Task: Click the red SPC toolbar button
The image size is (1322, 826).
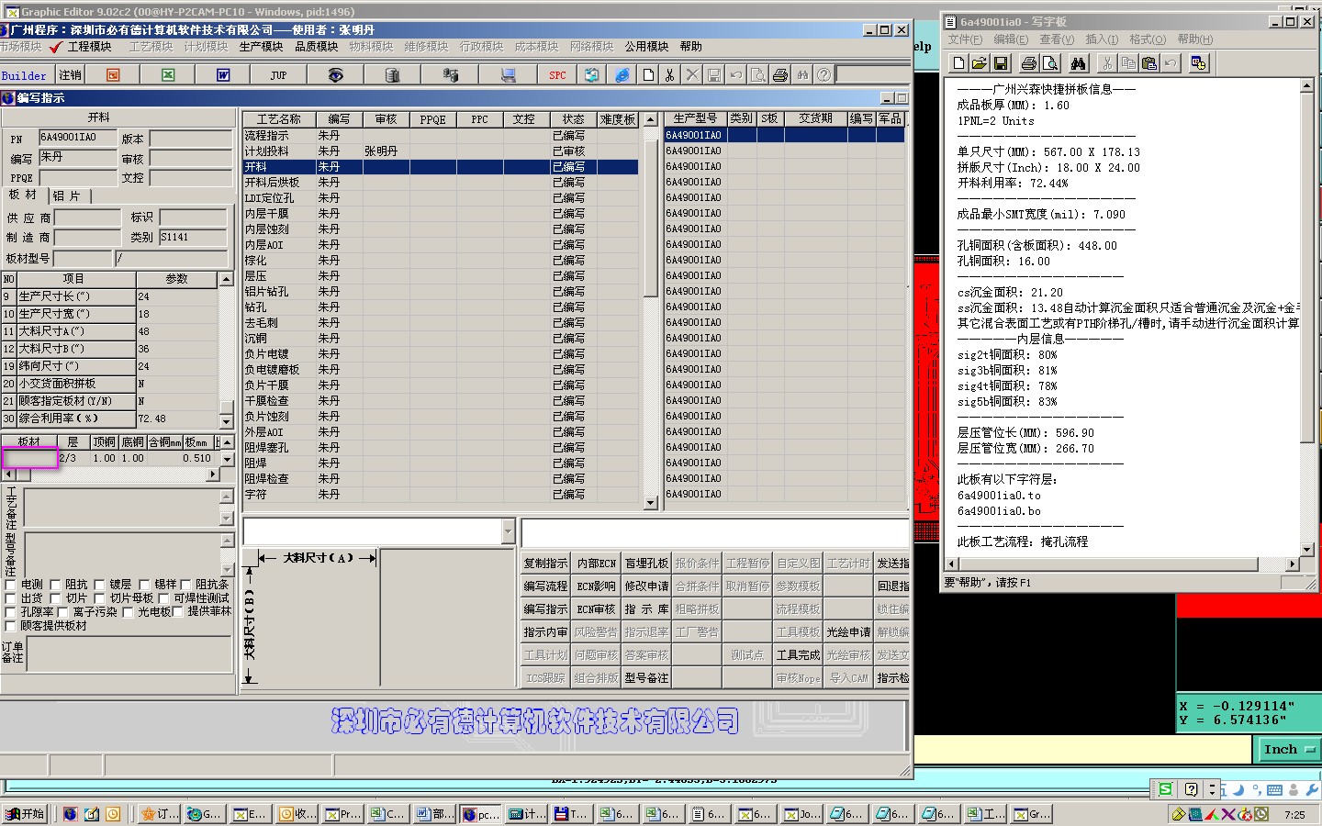Action: coord(557,75)
